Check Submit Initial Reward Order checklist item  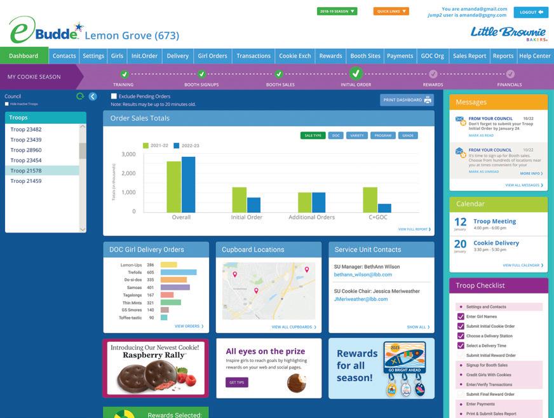[x=461, y=356]
